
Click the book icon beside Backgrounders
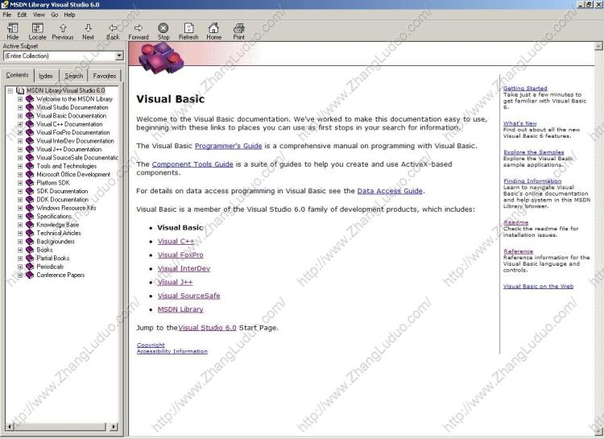tap(30, 242)
